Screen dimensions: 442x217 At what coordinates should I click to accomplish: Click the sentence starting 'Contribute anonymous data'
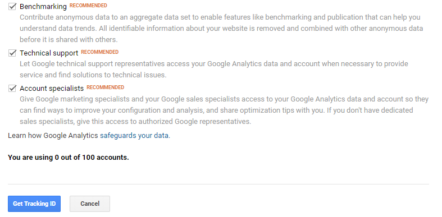coord(220,23)
